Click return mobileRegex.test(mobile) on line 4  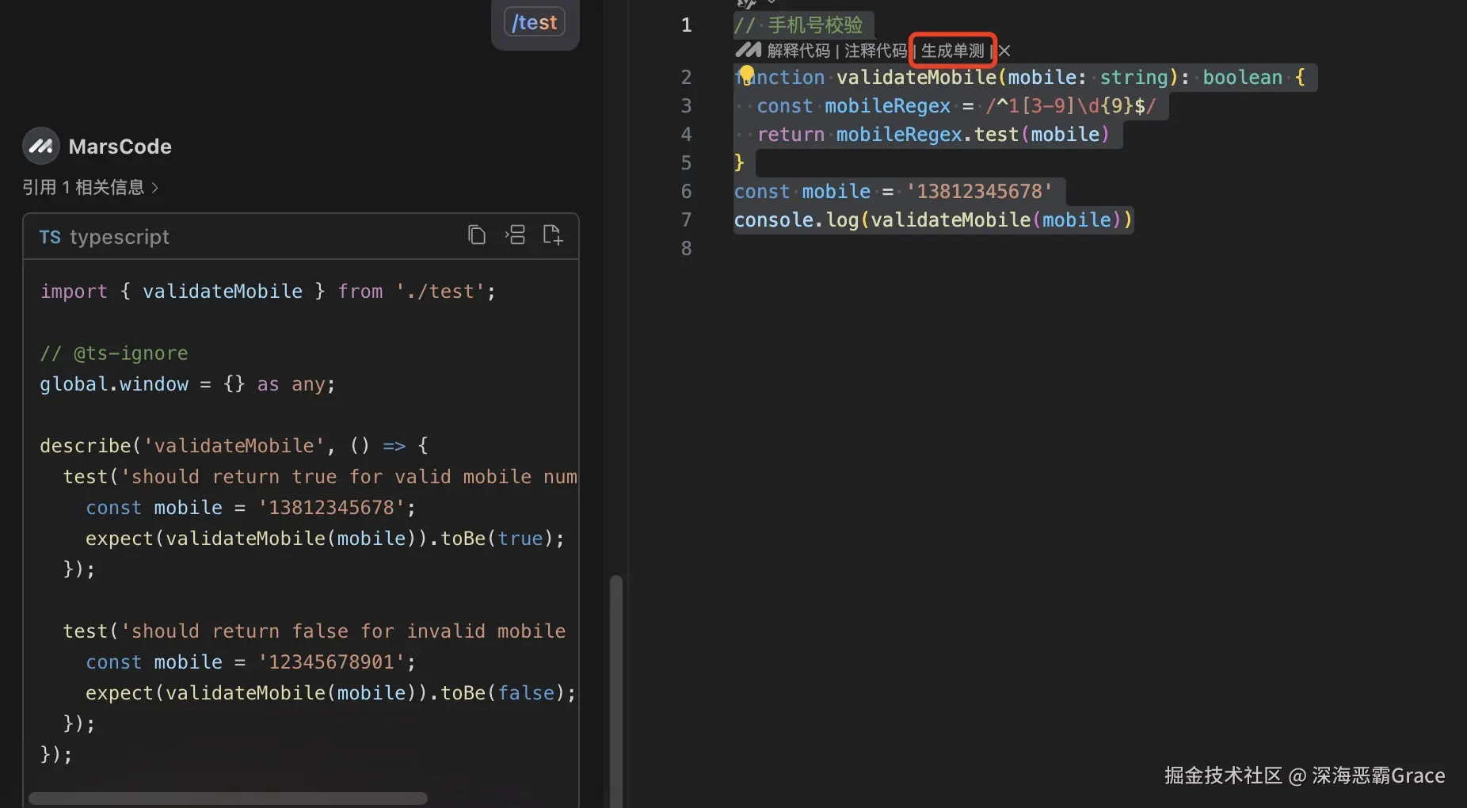click(933, 135)
